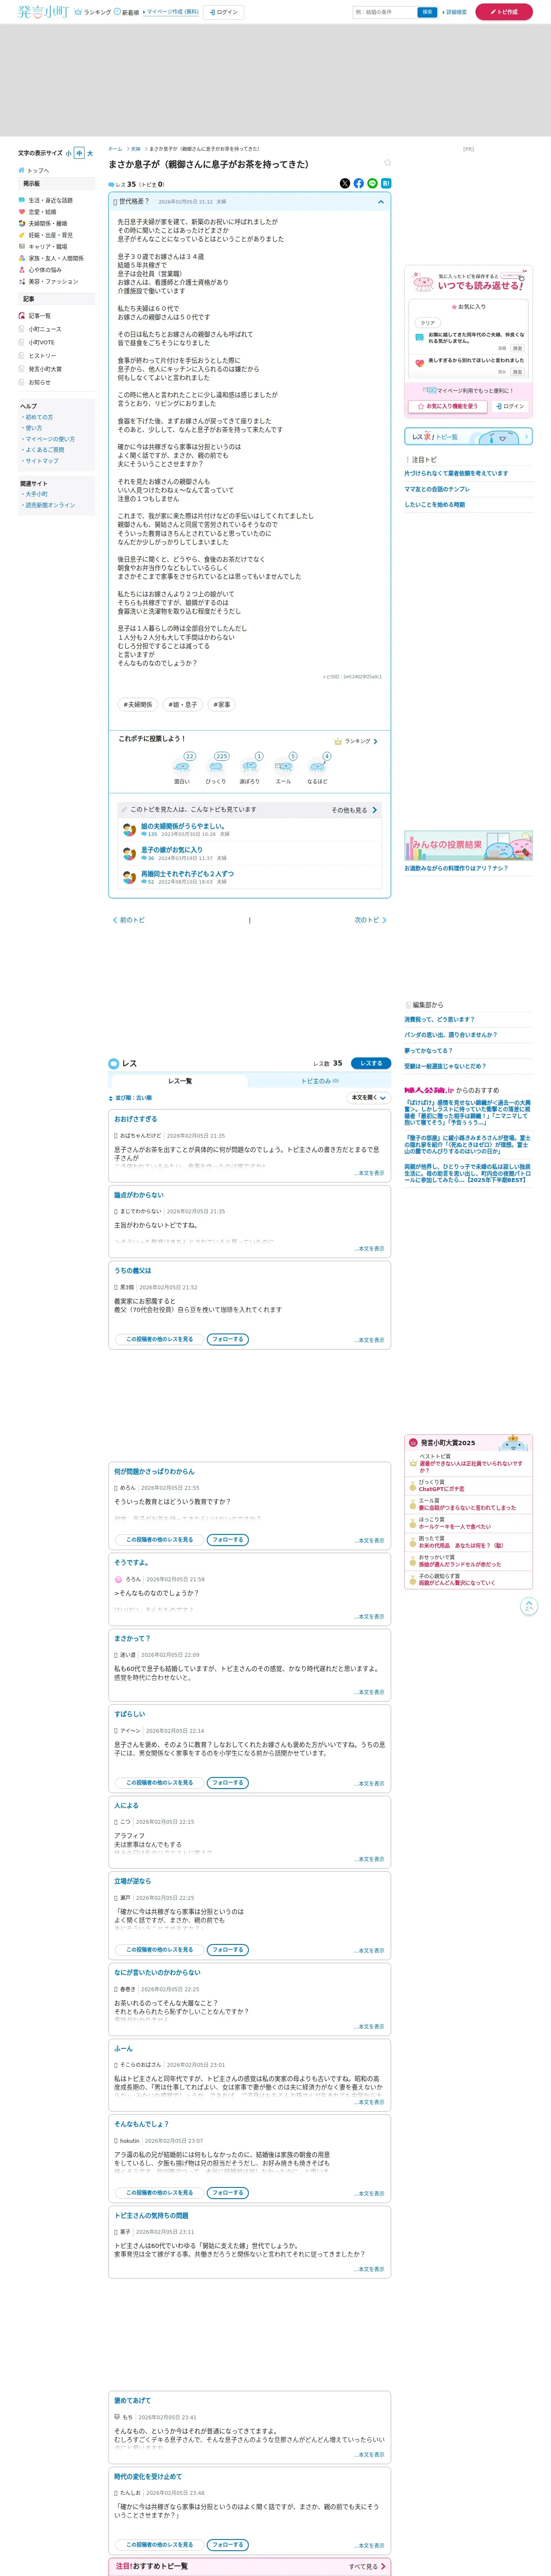Go to 前のトピ
Screen dimensions: 551x2576
coord(129,920)
